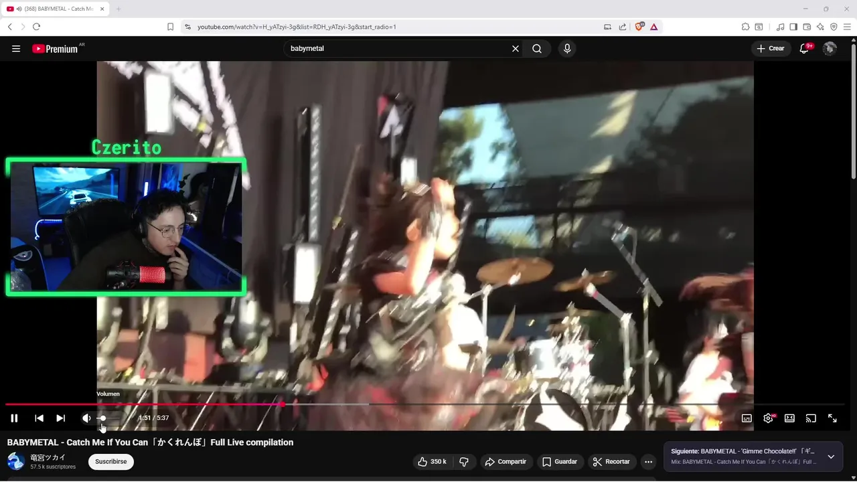Select the BABYMETAL browser tab
The image size is (857, 482).
point(55,9)
